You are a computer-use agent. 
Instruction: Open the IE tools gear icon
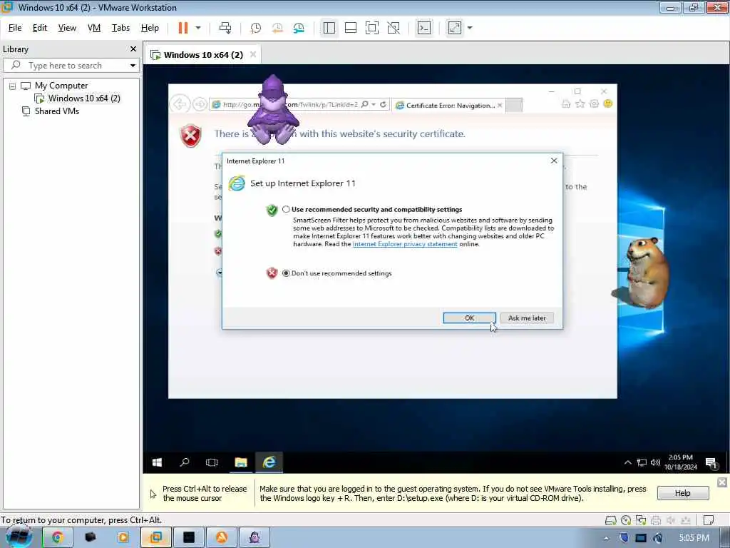tap(594, 104)
